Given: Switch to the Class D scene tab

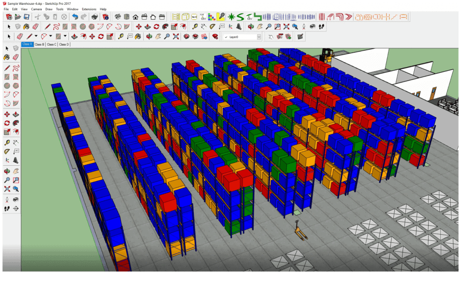Looking at the screenshot, I should pyautogui.click(x=64, y=44).
